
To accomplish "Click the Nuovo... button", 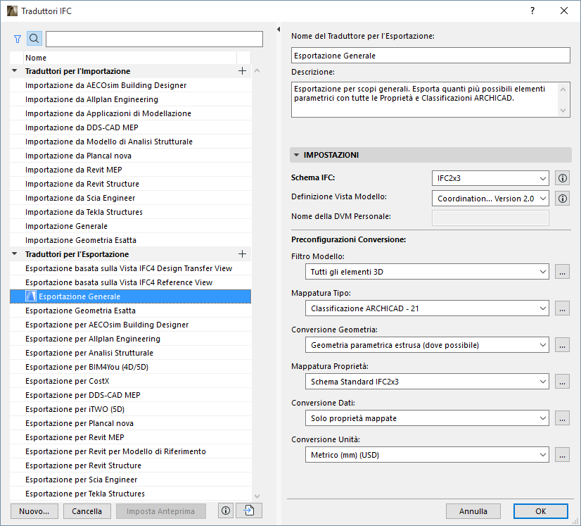I will 34,511.
